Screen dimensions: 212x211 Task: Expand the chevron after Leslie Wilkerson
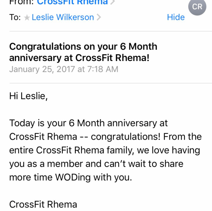99,17
